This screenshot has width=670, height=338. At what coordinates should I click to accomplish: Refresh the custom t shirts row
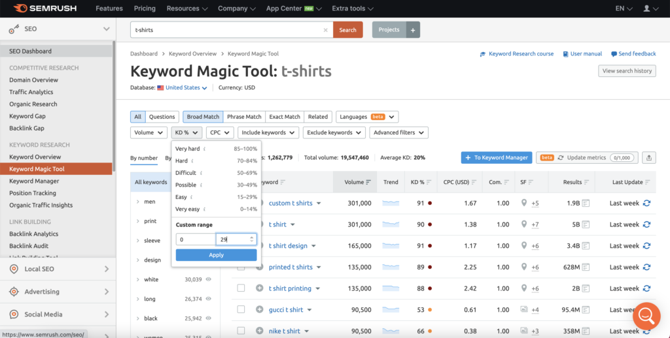pyautogui.click(x=646, y=204)
